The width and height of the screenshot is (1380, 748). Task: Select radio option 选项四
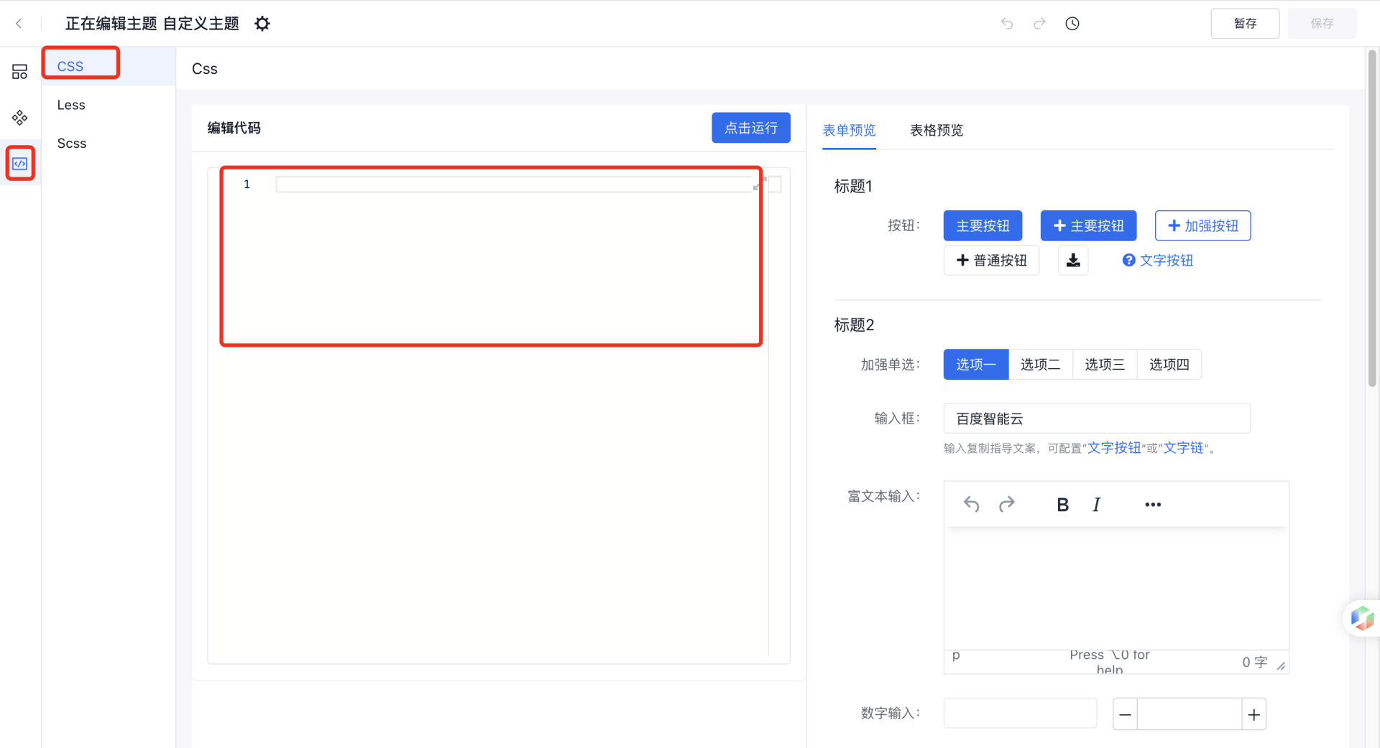pyautogui.click(x=1169, y=365)
